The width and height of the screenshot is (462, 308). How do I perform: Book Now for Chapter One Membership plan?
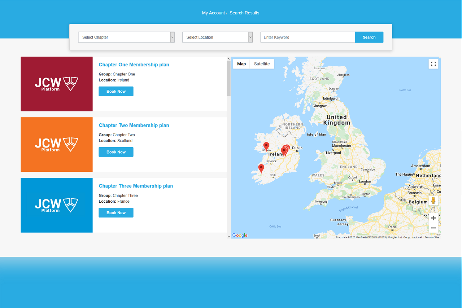(x=116, y=91)
